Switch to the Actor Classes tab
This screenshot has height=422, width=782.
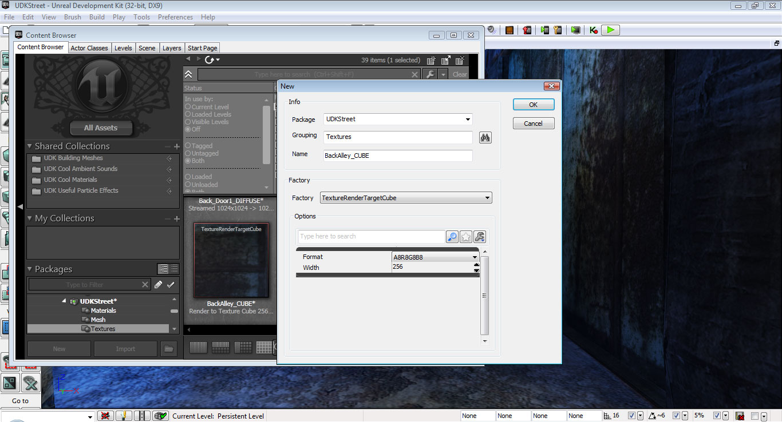pyautogui.click(x=89, y=48)
